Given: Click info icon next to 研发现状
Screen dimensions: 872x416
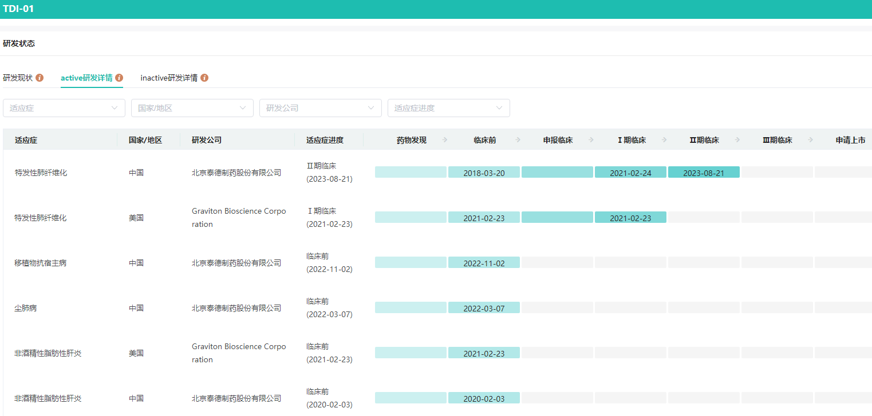Looking at the screenshot, I should tap(40, 78).
